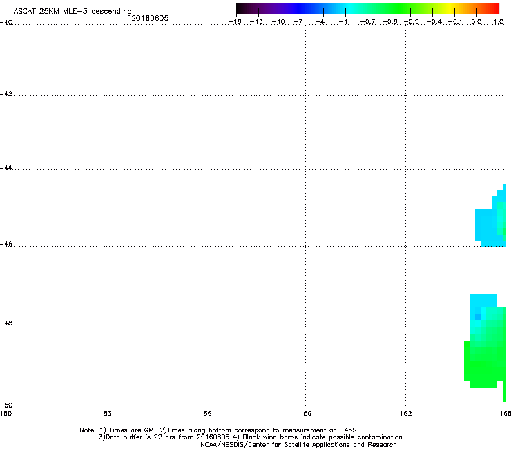Click the latitude axis label -44
The height and width of the screenshot is (449, 511).
click(6, 168)
